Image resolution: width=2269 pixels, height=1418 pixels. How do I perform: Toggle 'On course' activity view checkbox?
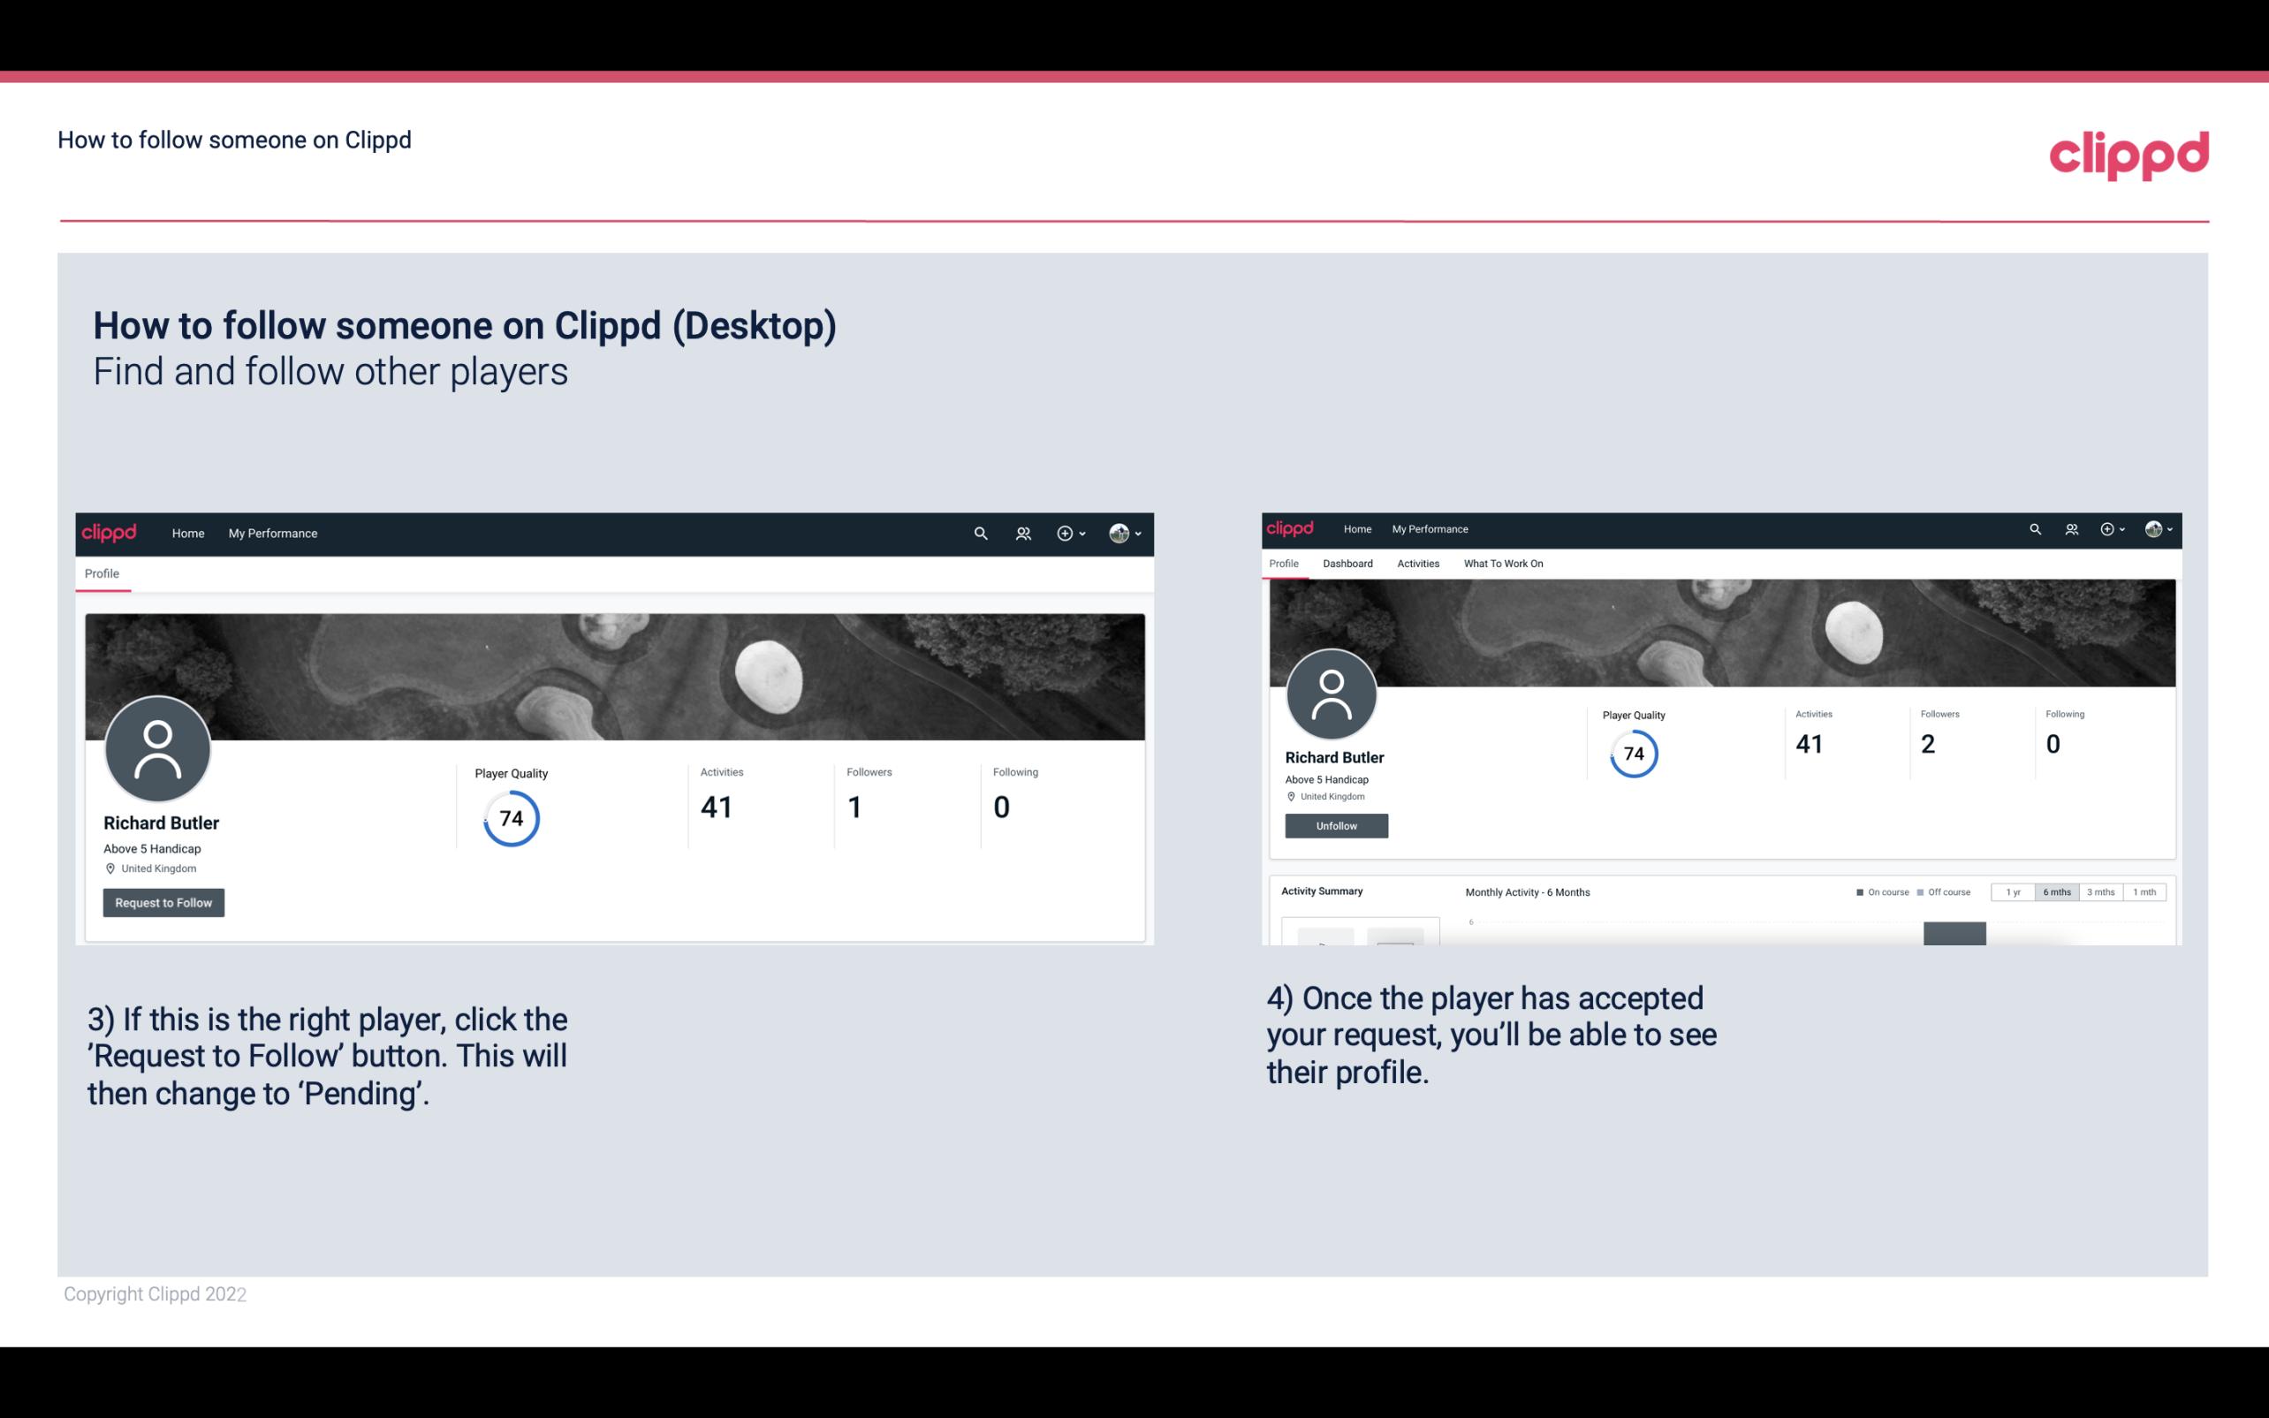click(1861, 892)
